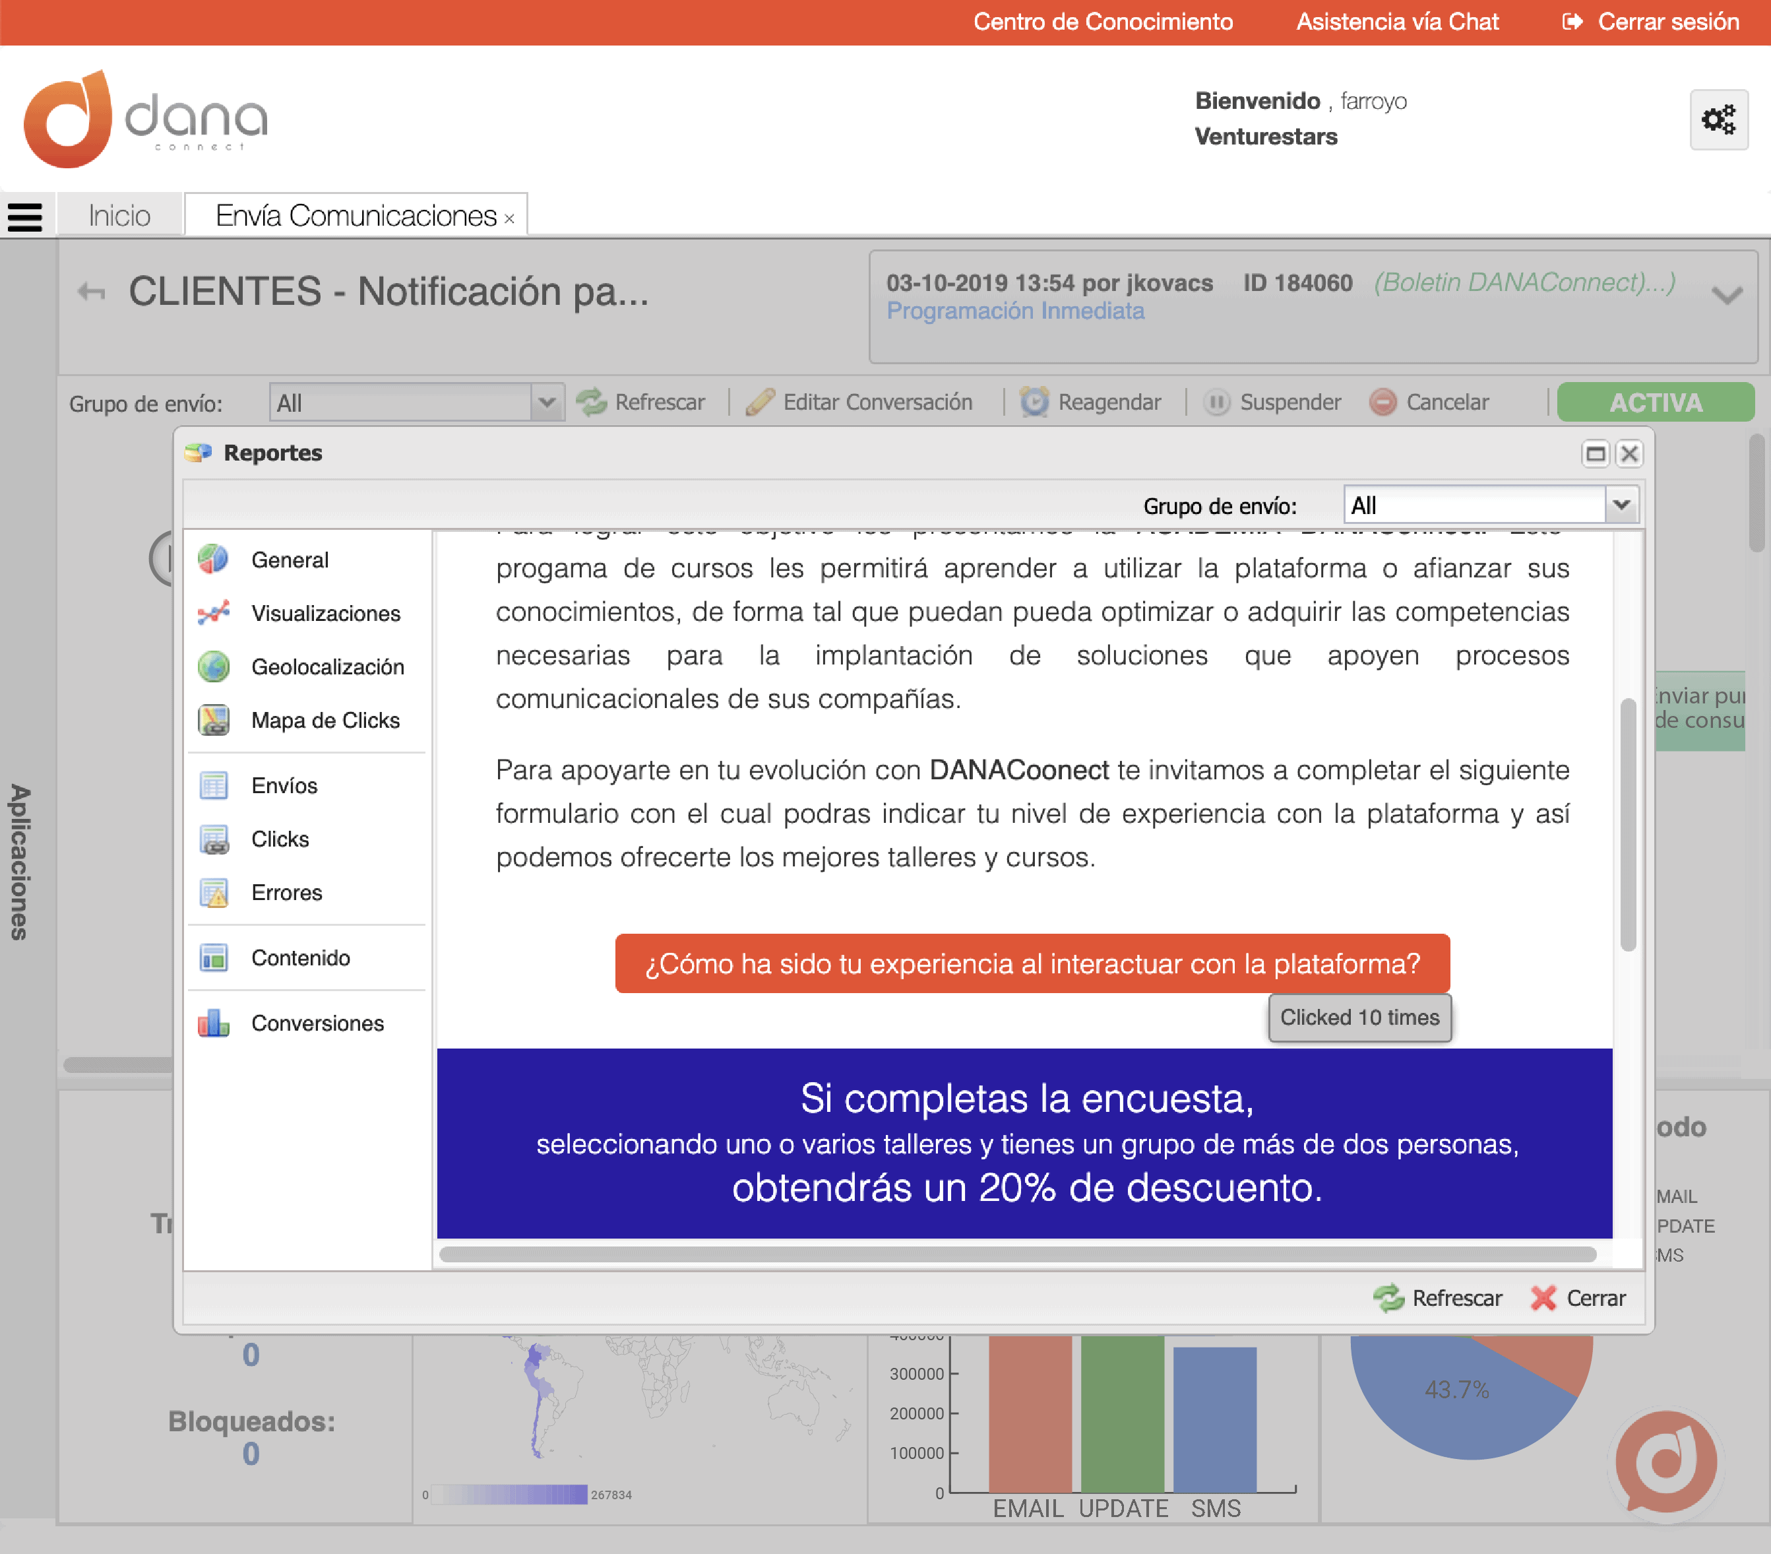Click the Clicked 10 times tooltip

(1359, 1018)
